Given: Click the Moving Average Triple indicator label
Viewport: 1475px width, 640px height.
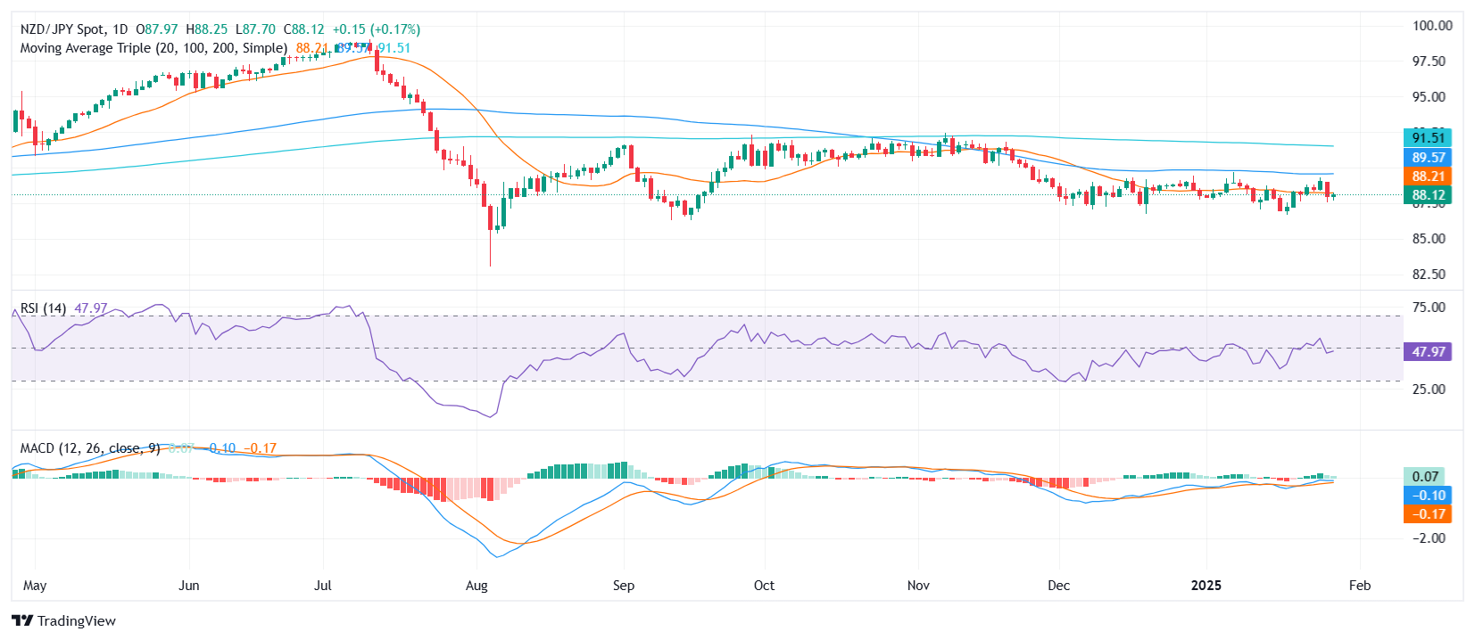Looking at the screenshot, I should click(153, 48).
